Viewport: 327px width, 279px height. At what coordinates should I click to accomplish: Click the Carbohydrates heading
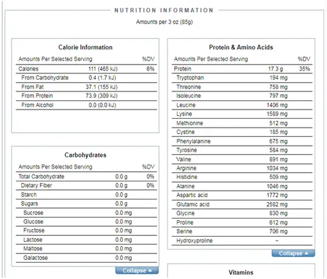pos(85,155)
